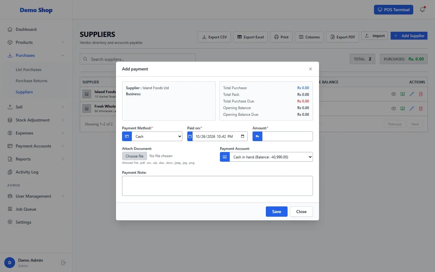Expand the Expenses sidebar menu
This screenshot has width=435, height=272.
36,133
